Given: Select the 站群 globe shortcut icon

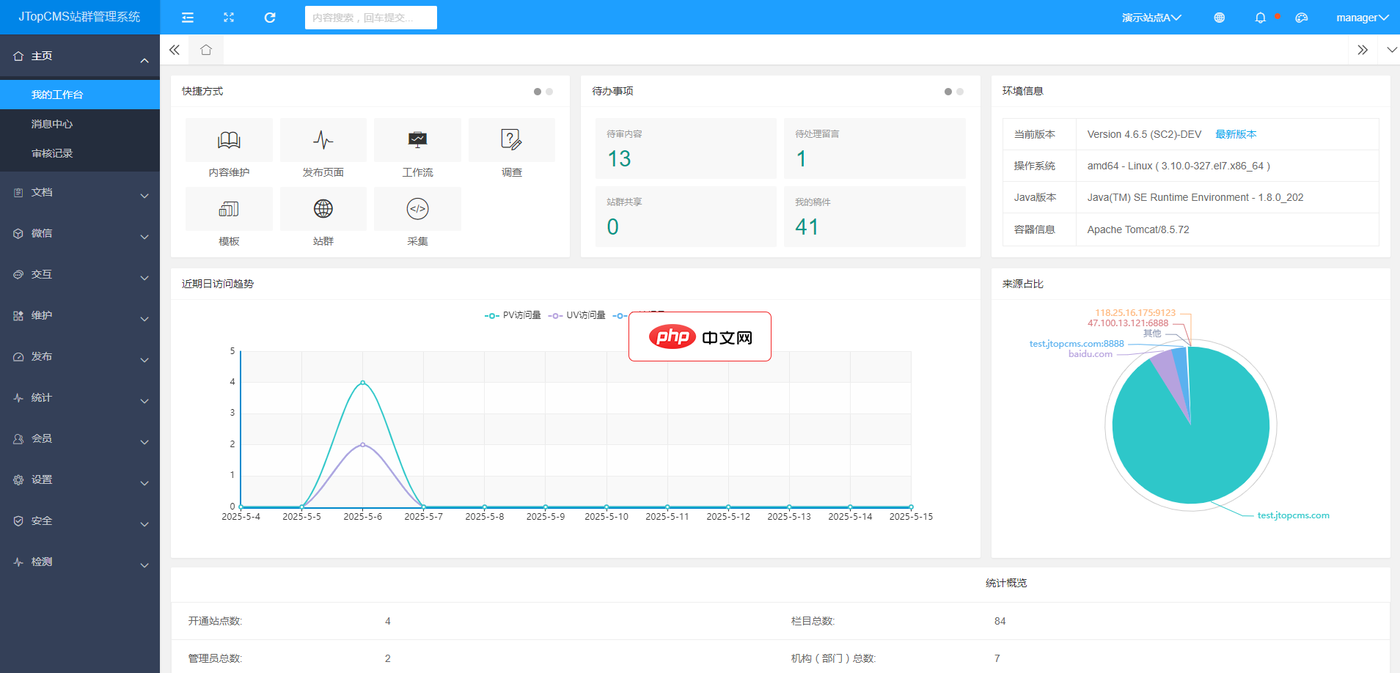Looking at the screenshot, I should (323, 209).
